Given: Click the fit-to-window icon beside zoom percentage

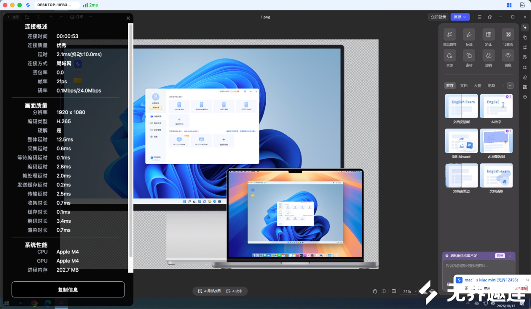Looking at the screenshot, I should 394,291.
